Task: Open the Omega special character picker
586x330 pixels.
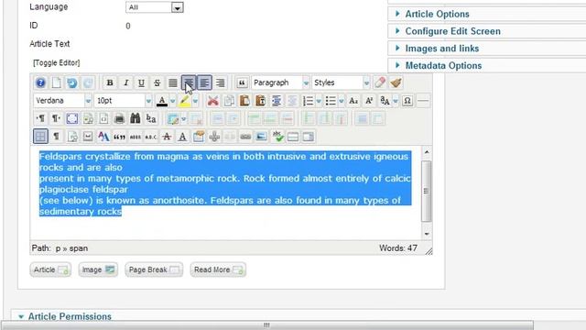Action: pyautogui.click(x=407, y=101)
